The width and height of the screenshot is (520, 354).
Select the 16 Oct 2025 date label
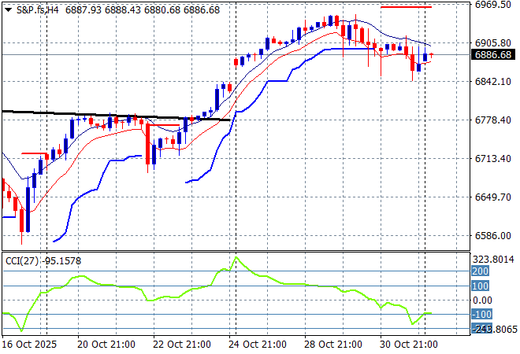tap(29, 345)
